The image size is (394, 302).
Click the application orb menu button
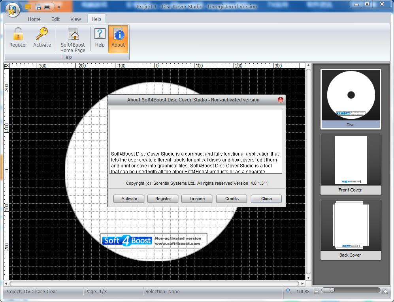(x=13, y=9)
